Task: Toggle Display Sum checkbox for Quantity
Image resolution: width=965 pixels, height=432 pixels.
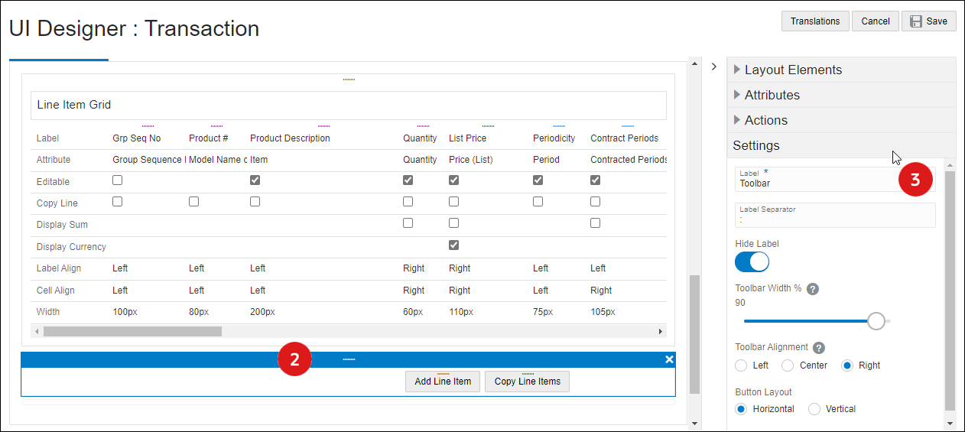Action: [x=408, y=223]
